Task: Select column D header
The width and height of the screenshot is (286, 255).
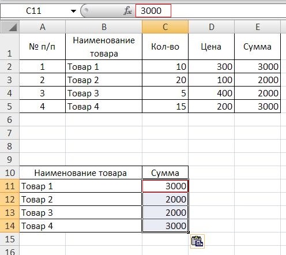Action: [x=211, y=27]
